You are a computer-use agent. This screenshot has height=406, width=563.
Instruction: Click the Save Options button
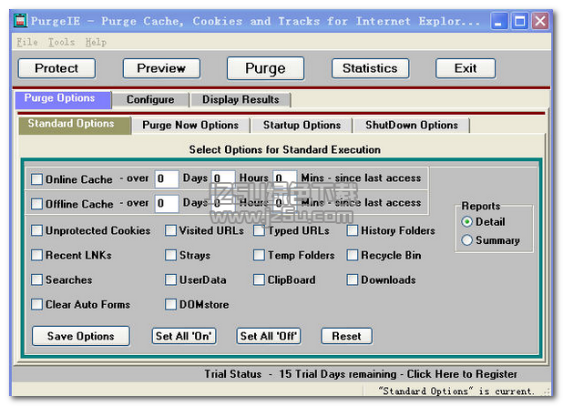tap(81, 336)
